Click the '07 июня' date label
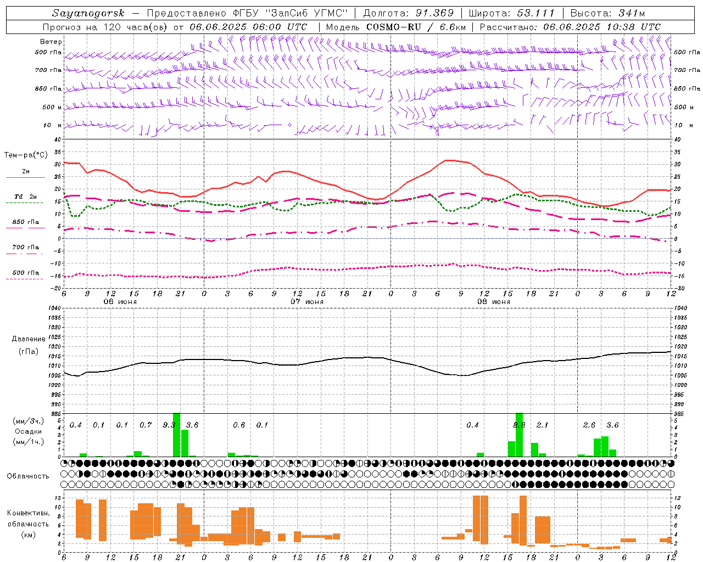703x562 pixels. click(307, 302)
